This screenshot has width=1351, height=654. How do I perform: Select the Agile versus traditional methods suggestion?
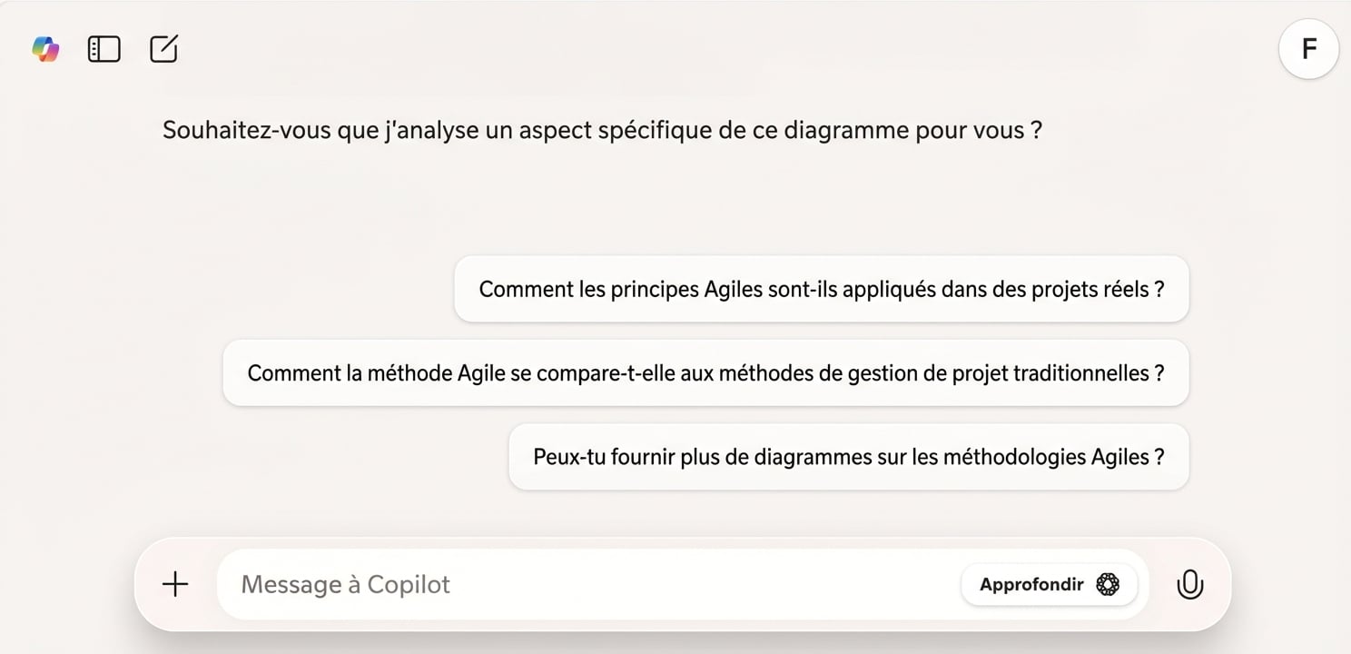(705, 372)
